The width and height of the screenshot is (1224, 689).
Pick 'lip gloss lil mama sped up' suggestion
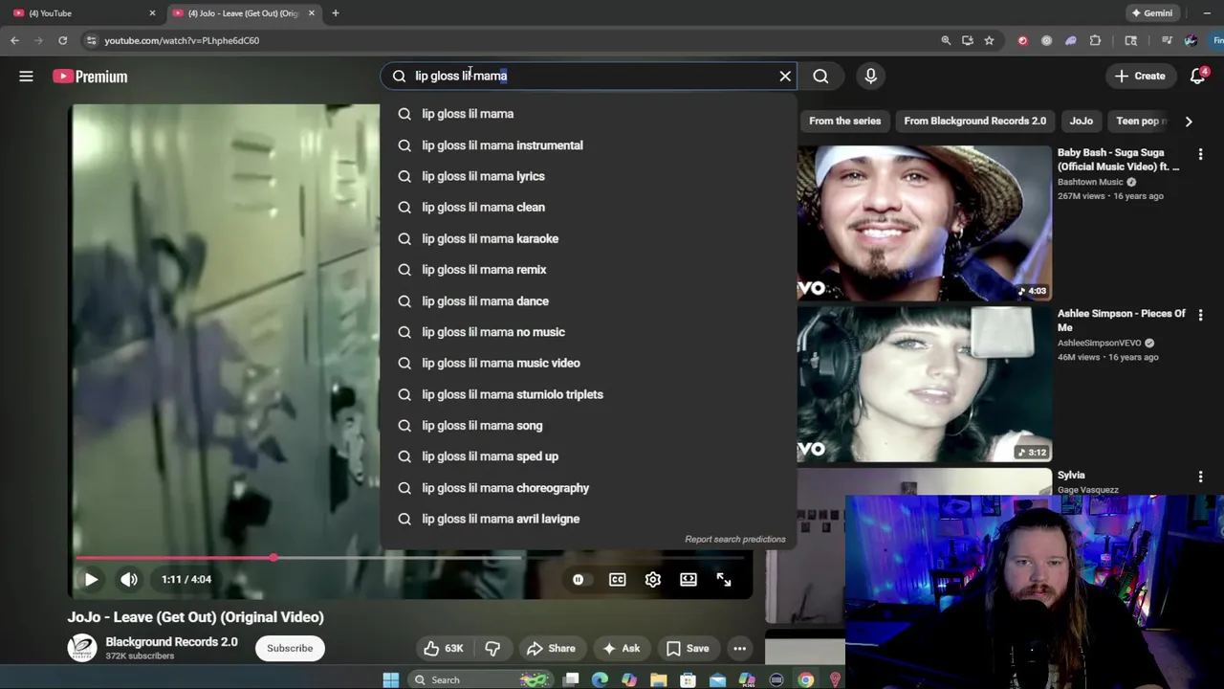(588, 456)
